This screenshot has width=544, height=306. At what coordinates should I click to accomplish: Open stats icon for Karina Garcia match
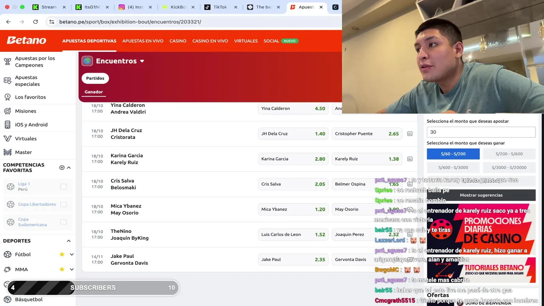[x=410, y=159]
